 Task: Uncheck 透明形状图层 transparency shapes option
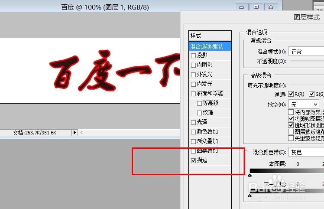291,125
